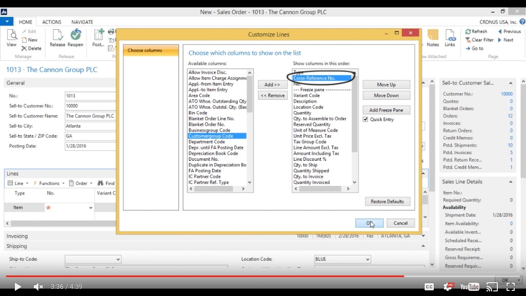526x296 pixels.
Task: Open the Functions menu in Lines section
Action: (49, 183)
